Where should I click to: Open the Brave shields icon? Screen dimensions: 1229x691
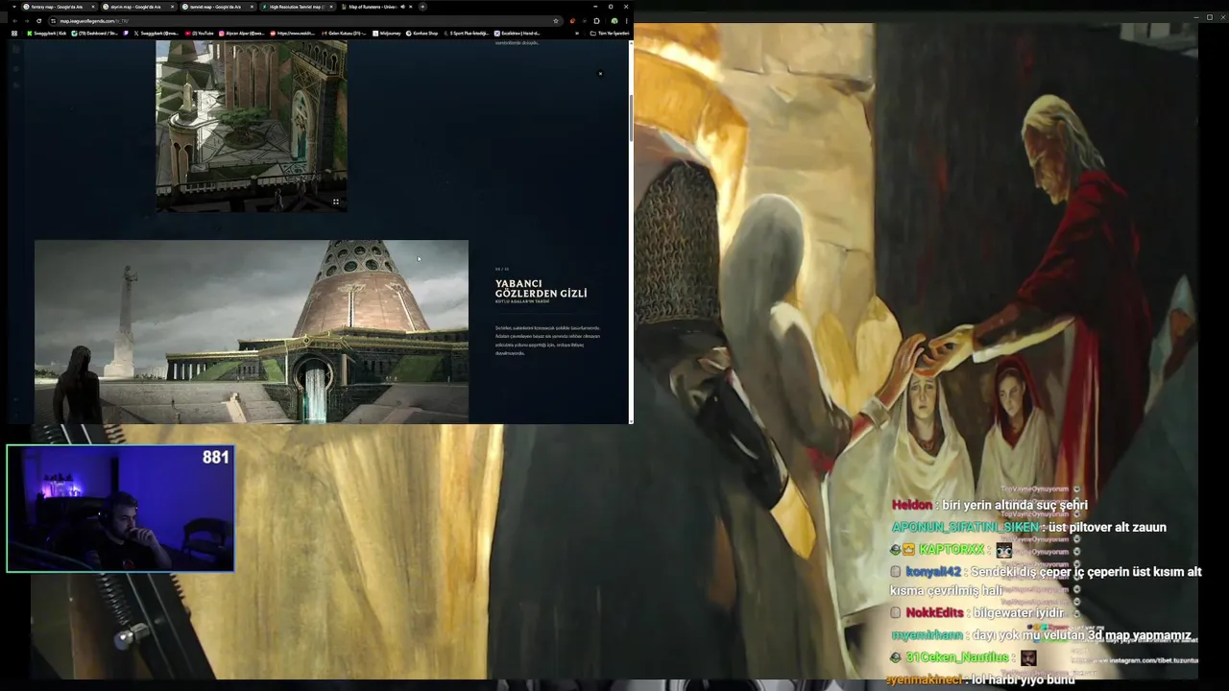(572, 21)
